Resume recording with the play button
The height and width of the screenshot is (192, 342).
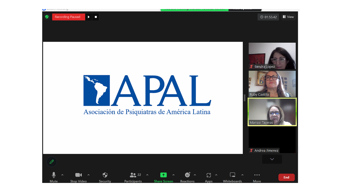[89, 17]
